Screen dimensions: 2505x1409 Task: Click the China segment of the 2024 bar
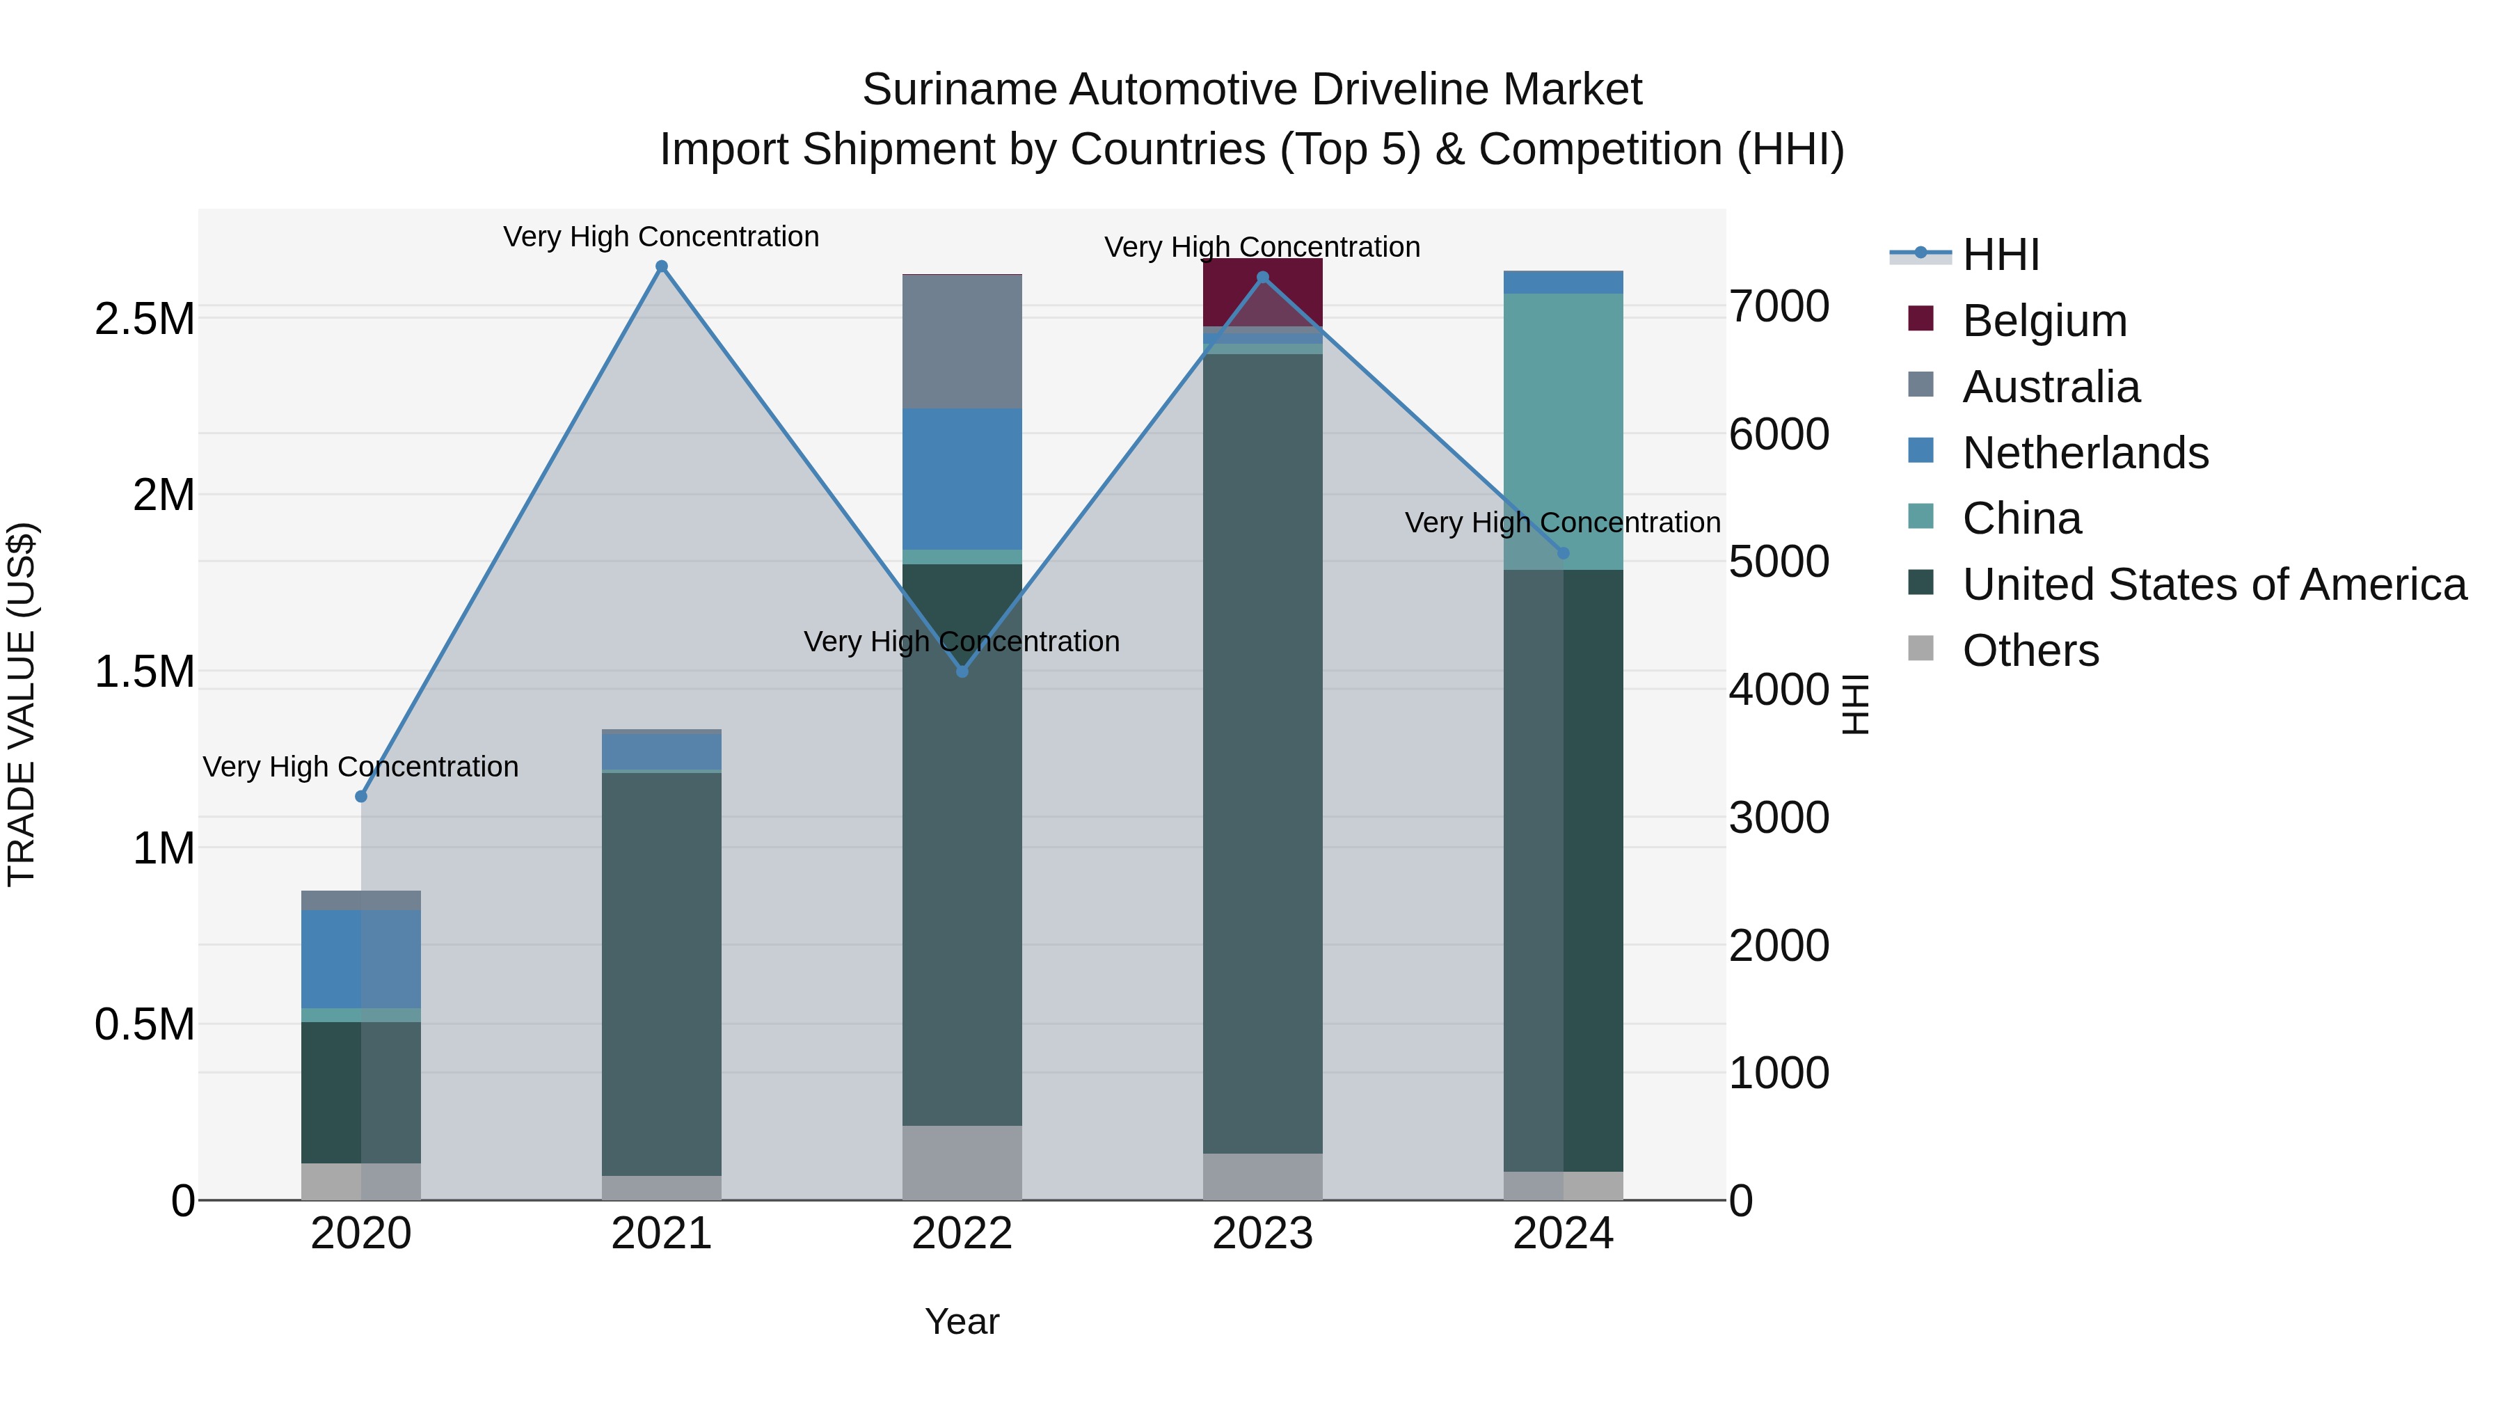coord(1563,431)
